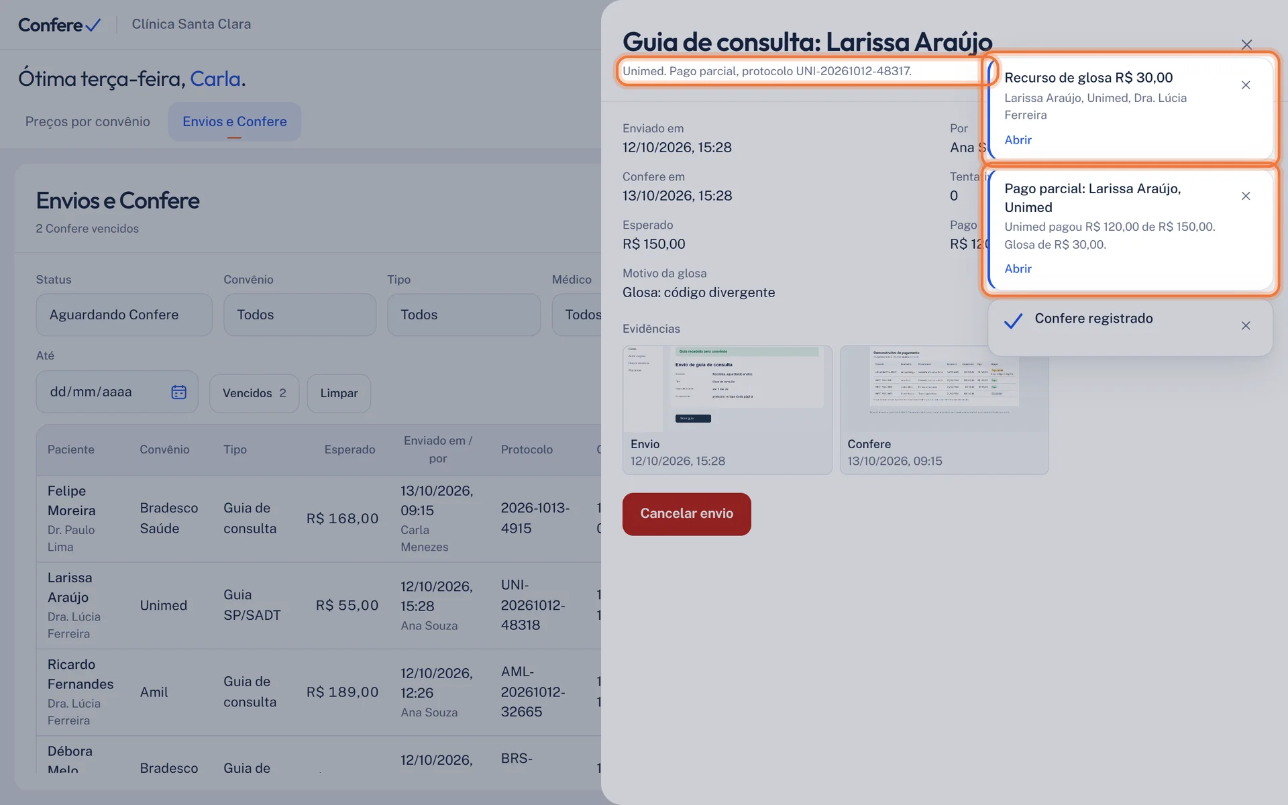The image size is (1288, 805).
Task: Click the Confere logo
Action: [59, 25]
